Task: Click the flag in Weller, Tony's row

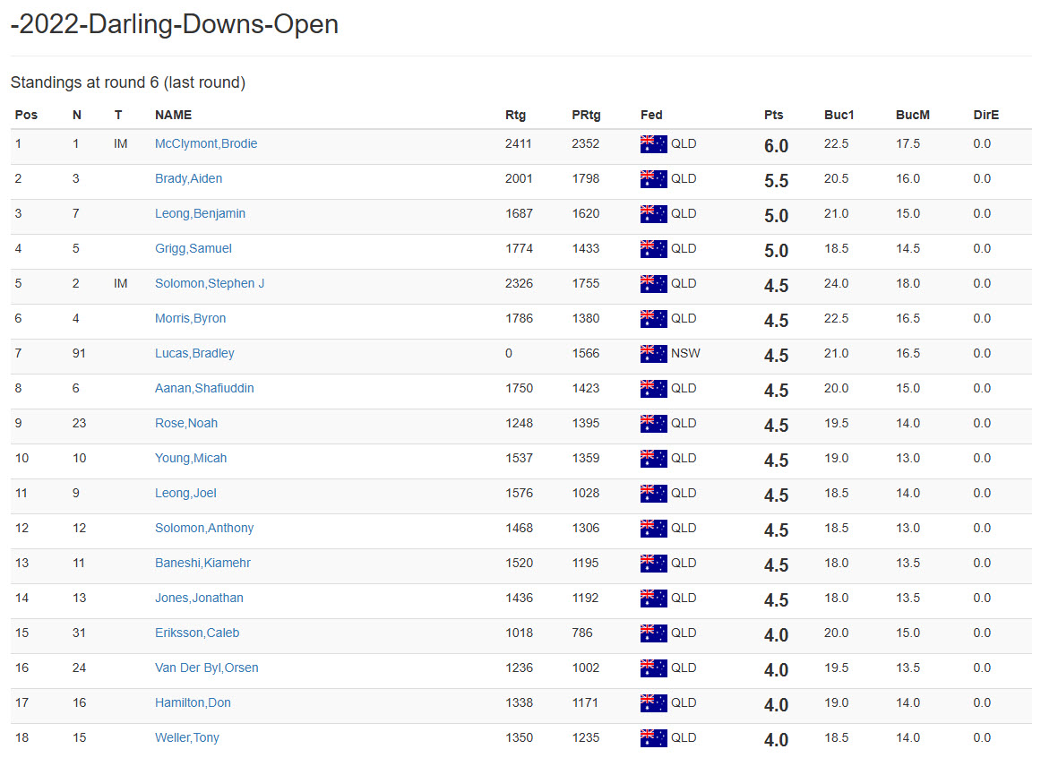Action: (x=654, y=738)
